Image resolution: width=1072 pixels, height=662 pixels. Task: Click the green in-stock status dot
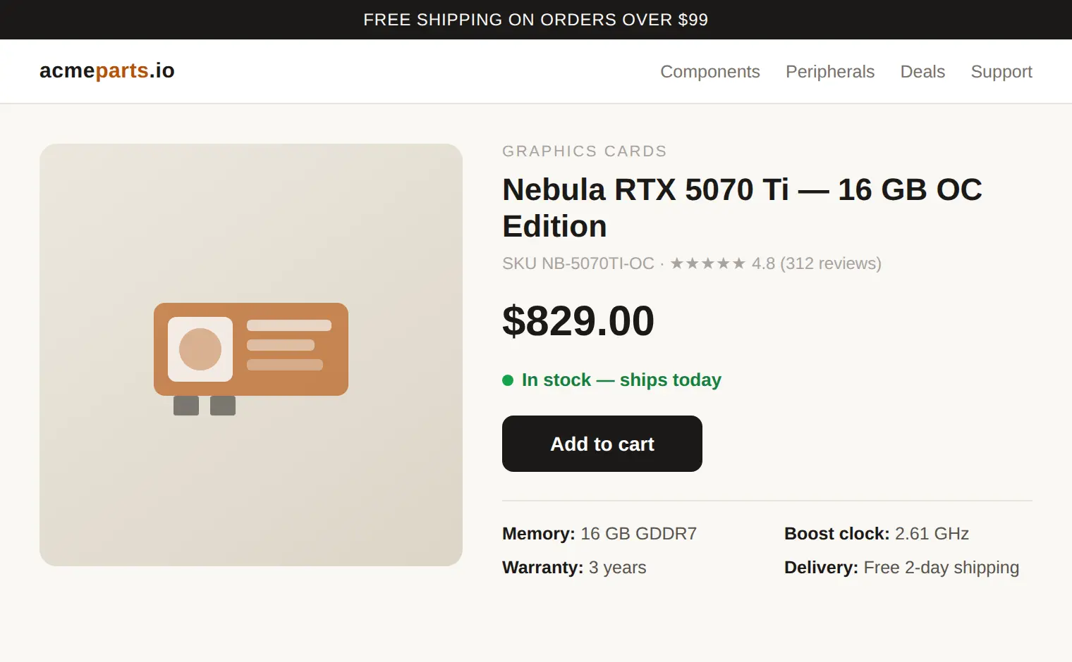pyautogui.click(x=508, y=380)
